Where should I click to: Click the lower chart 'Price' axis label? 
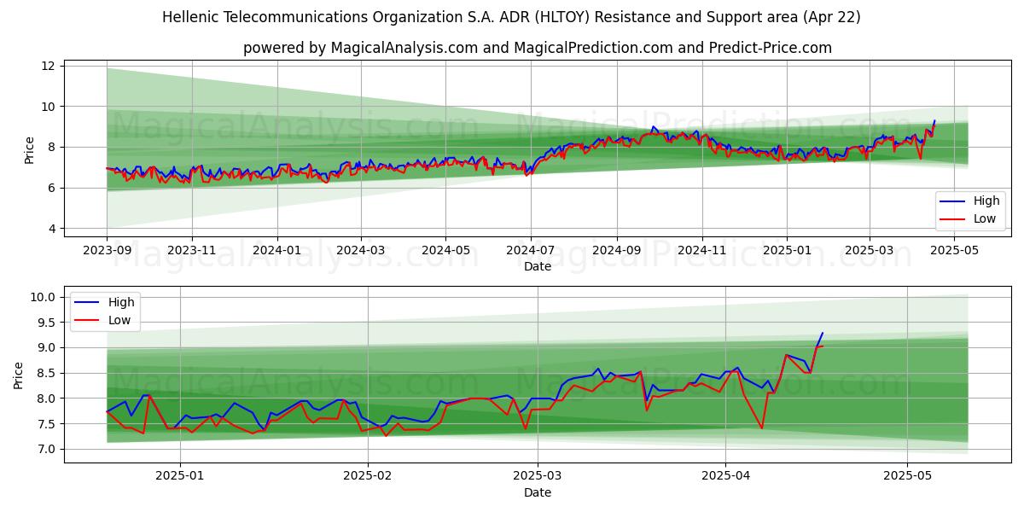pyautogui.click(x=19, y=375)
